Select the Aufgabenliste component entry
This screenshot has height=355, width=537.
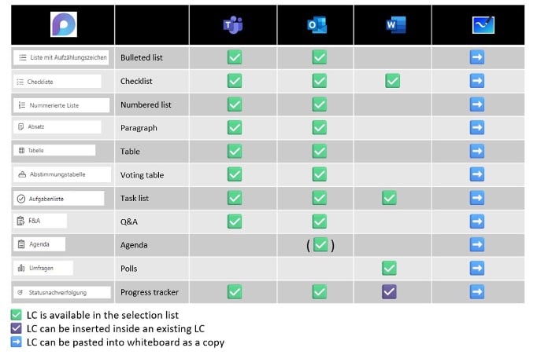pos(58,199)
